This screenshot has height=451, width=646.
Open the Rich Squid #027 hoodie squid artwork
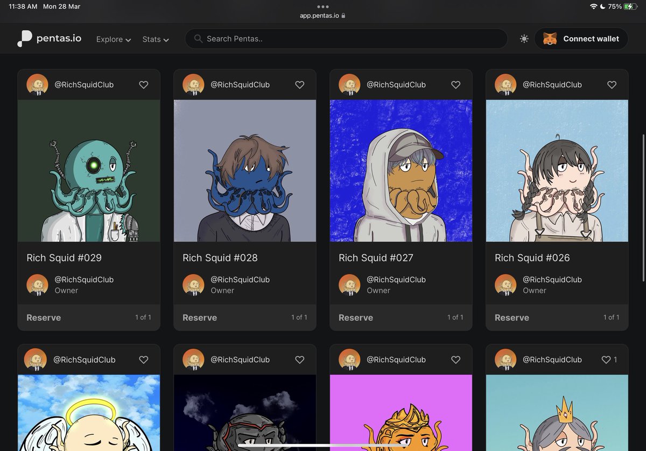[x=401, y=171]
